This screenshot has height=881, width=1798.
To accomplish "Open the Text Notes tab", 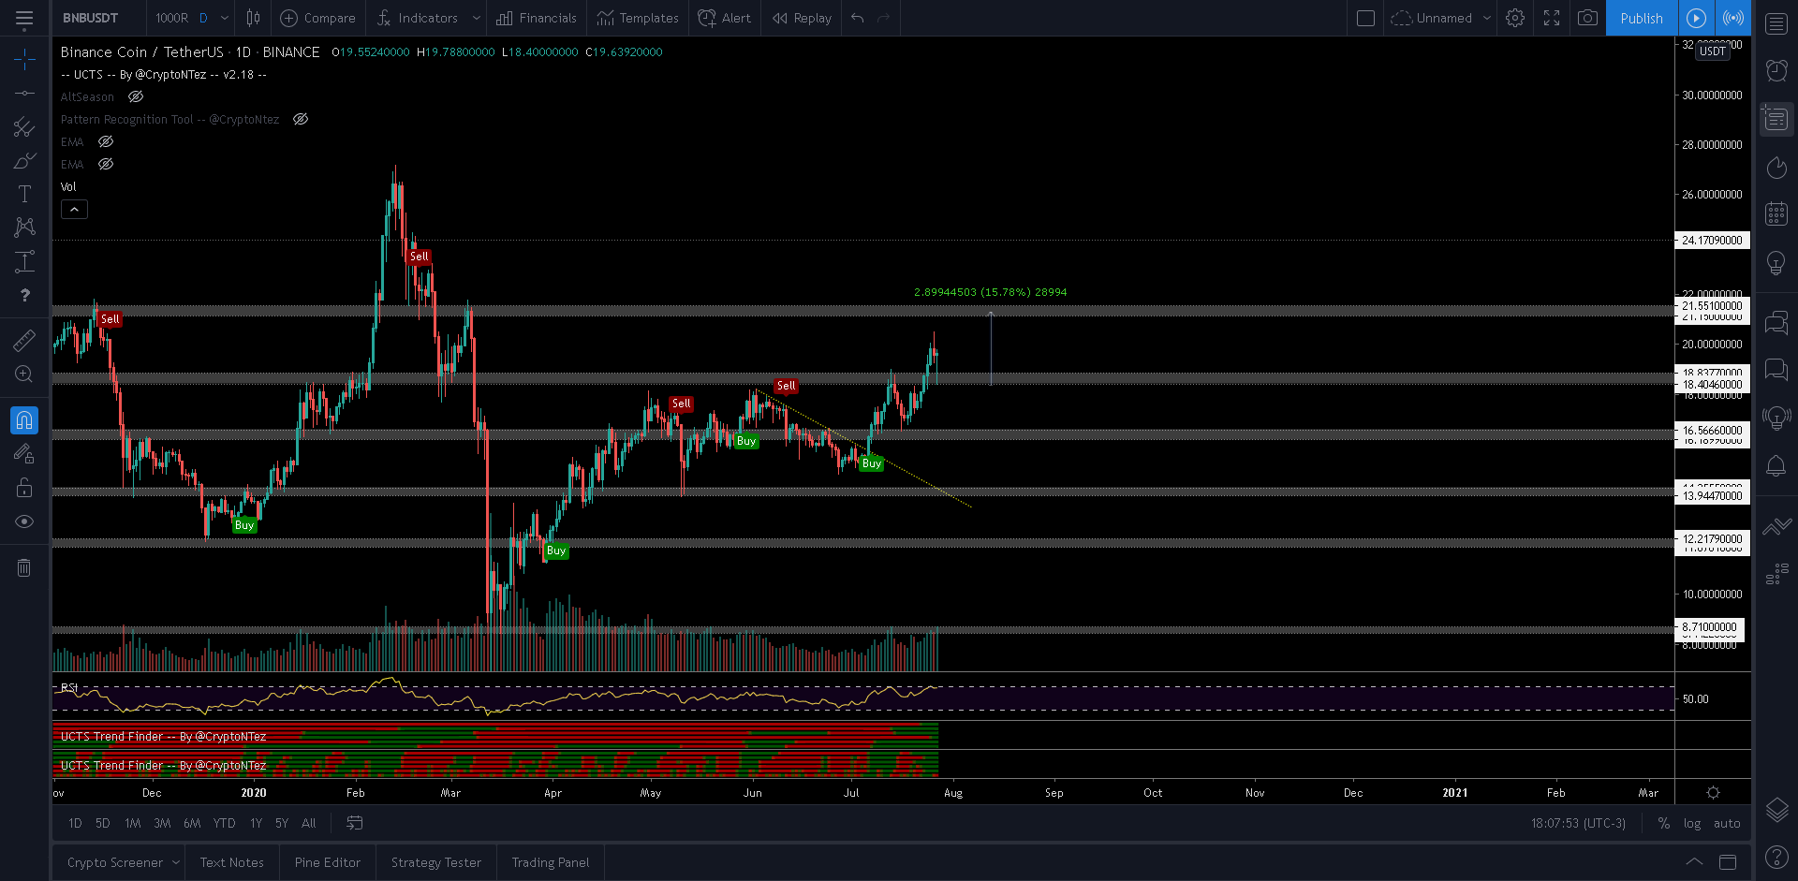I will [231, 862].
